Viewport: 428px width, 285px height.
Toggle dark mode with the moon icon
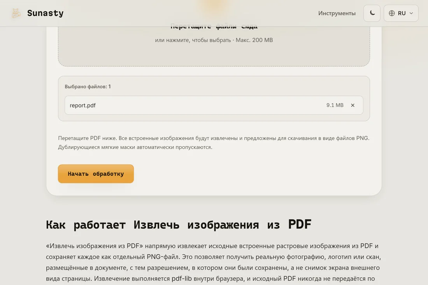click(x=372, y=13)
